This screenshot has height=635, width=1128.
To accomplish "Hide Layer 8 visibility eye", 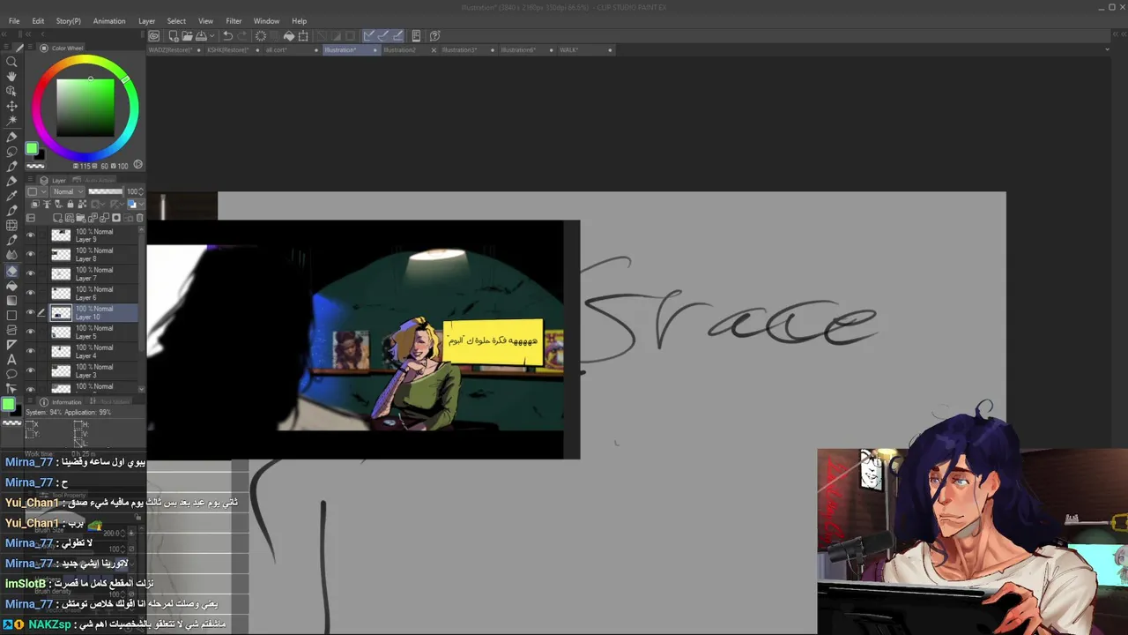I will (x=31, y=255).
